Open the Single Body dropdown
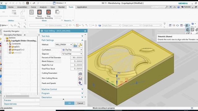This screenshot has height=111, width=198. pyautogui.click(x=152, y=25)
